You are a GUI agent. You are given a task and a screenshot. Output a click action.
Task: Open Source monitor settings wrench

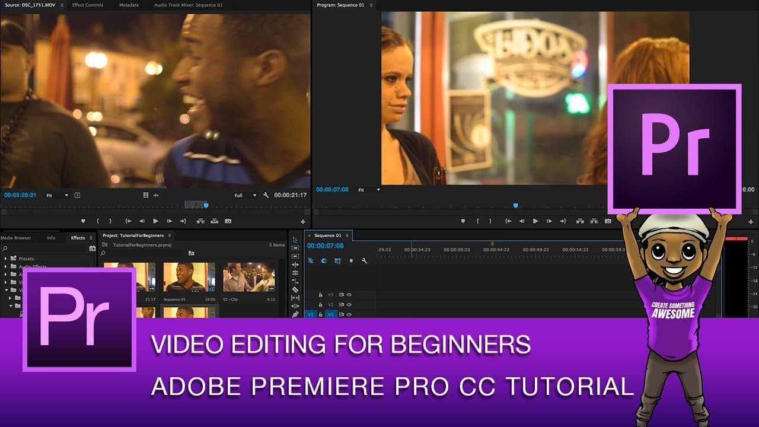[x=266, y=195]
